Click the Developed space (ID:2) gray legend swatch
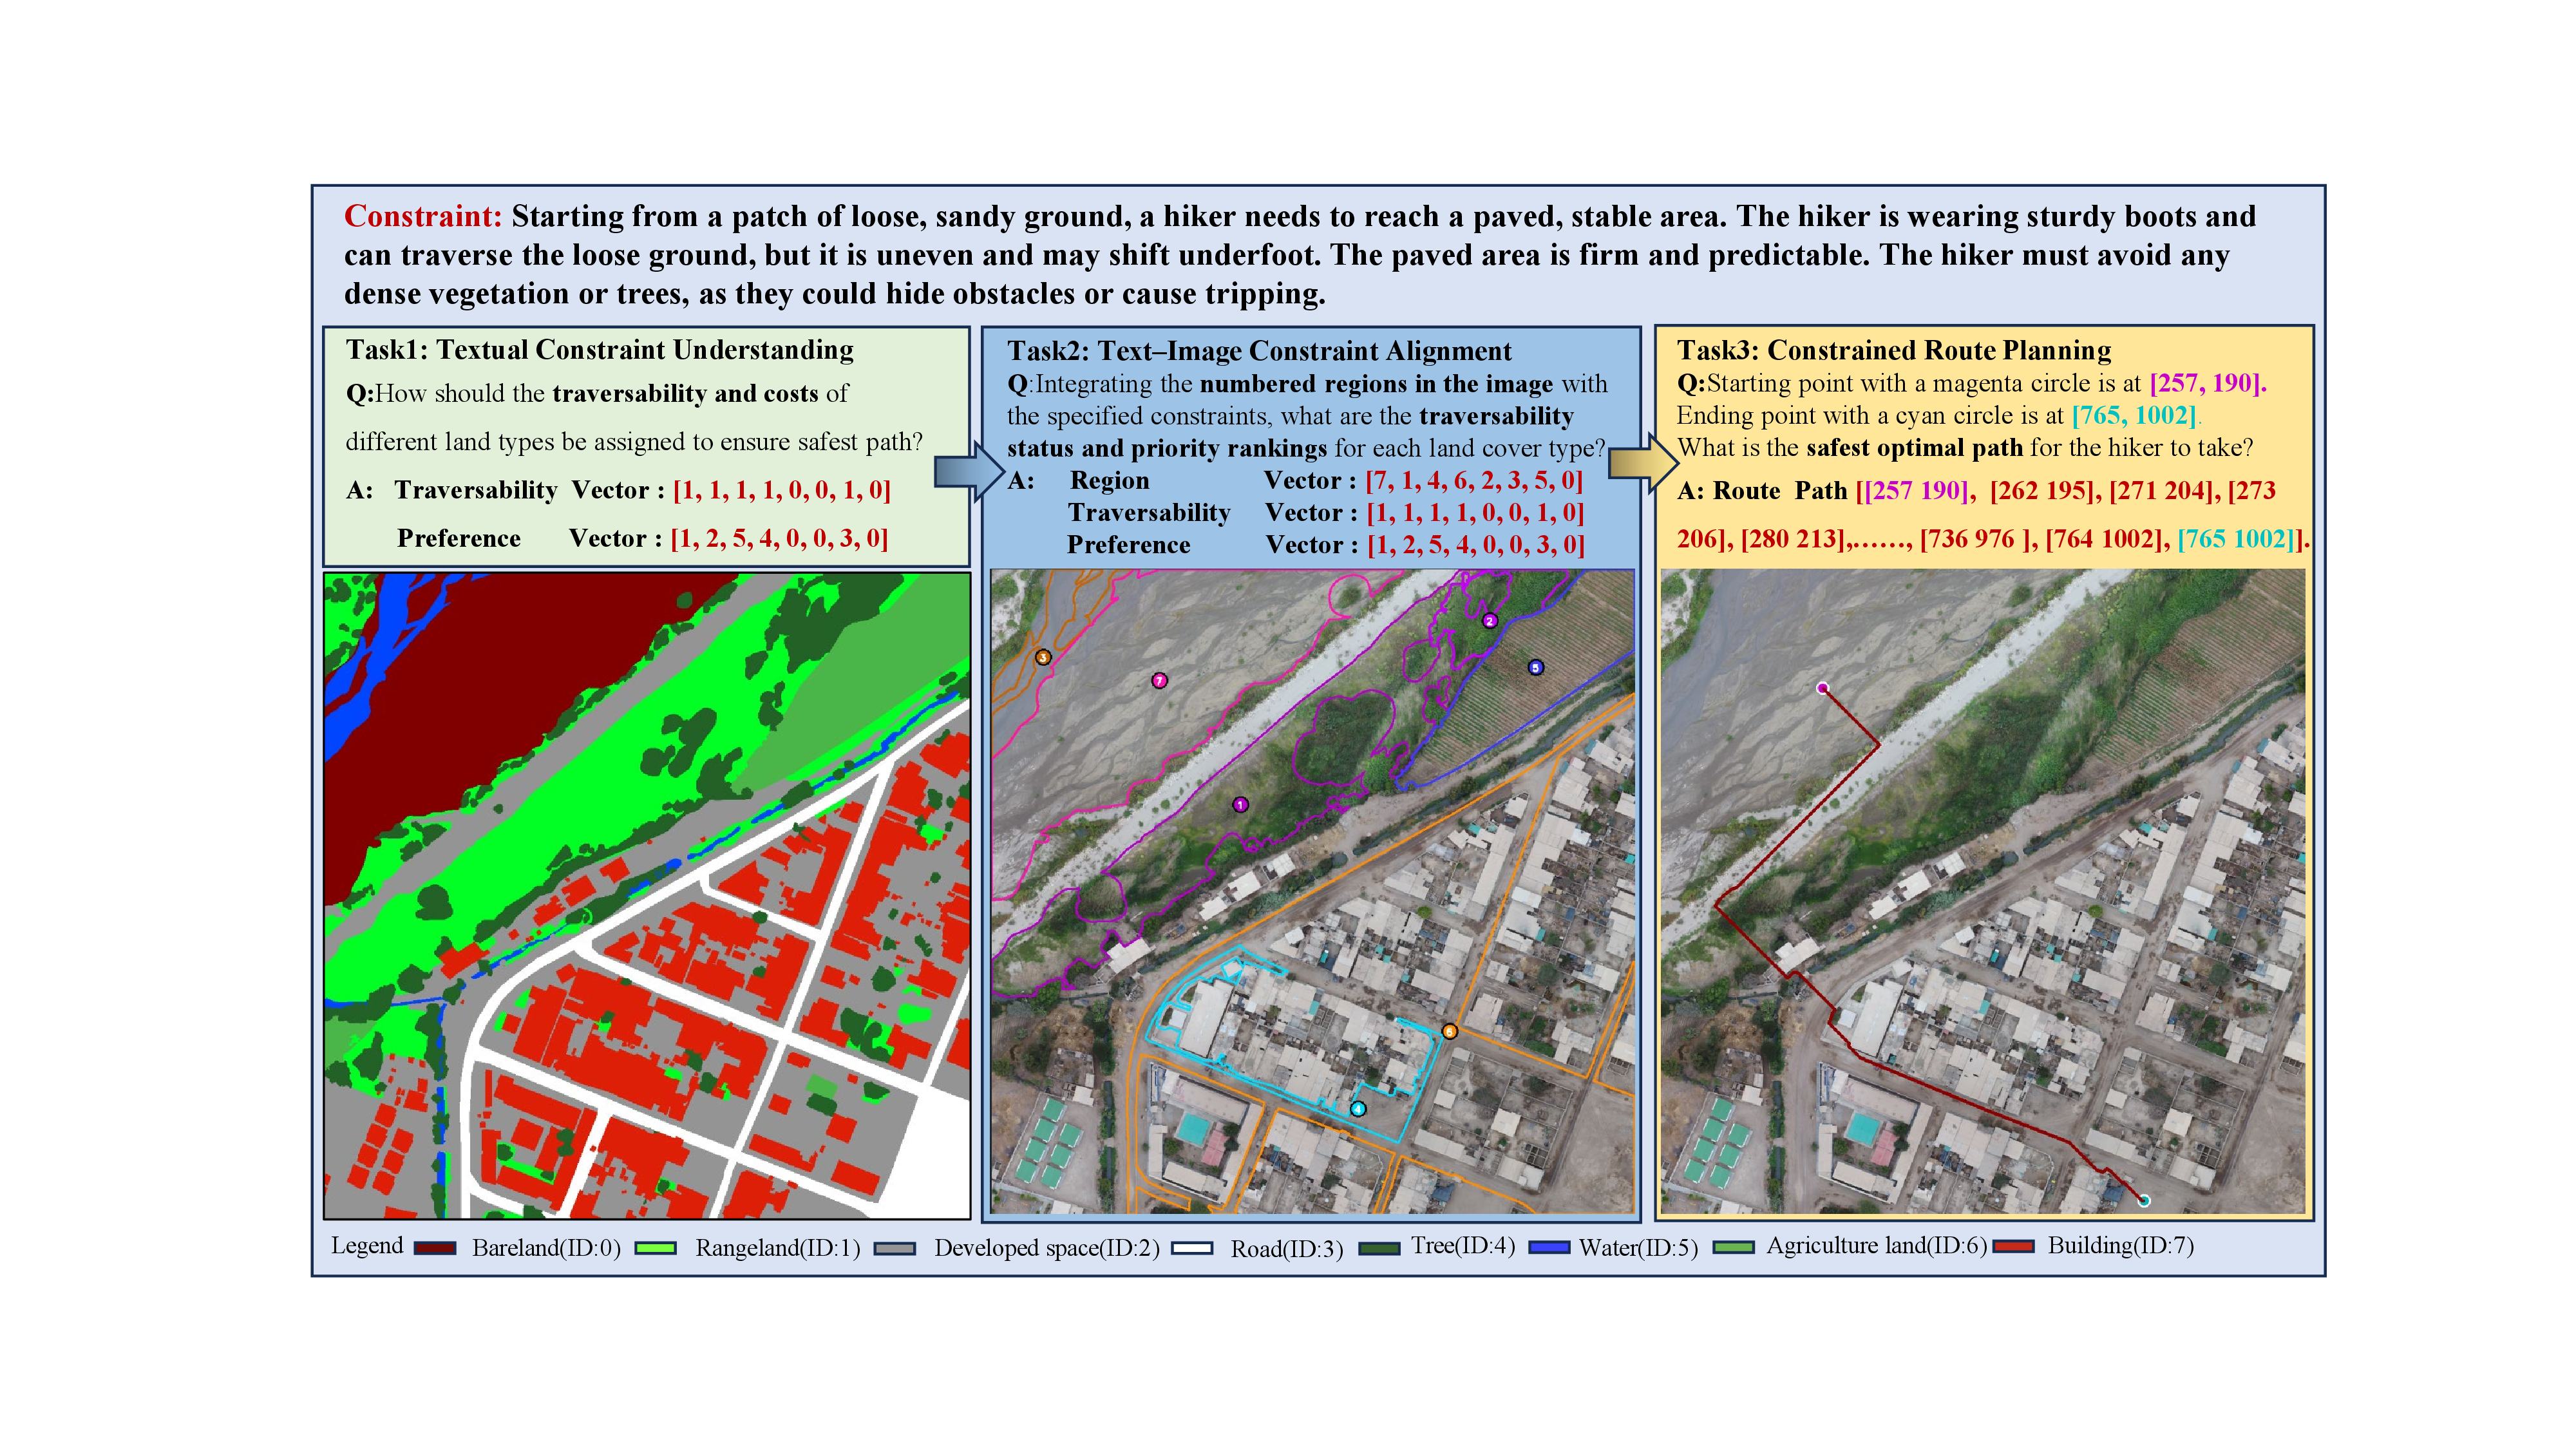 [x=895, y=1247]
